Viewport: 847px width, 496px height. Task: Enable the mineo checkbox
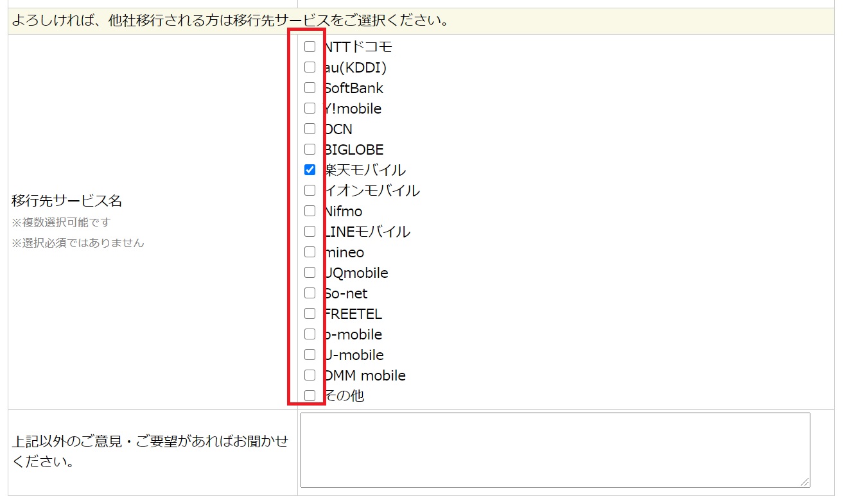click(310, 252)
